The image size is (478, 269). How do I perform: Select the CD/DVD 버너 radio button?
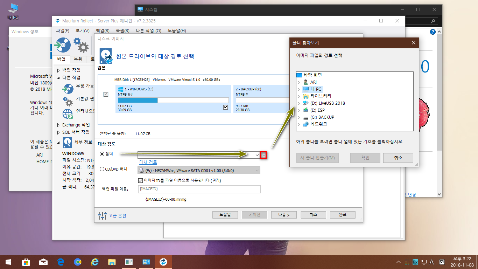(x=102, y=169)
